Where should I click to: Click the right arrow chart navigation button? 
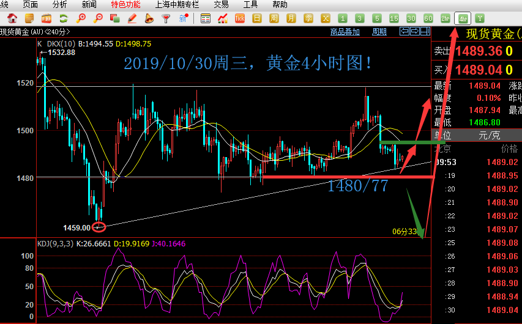(x=415, y=31)
